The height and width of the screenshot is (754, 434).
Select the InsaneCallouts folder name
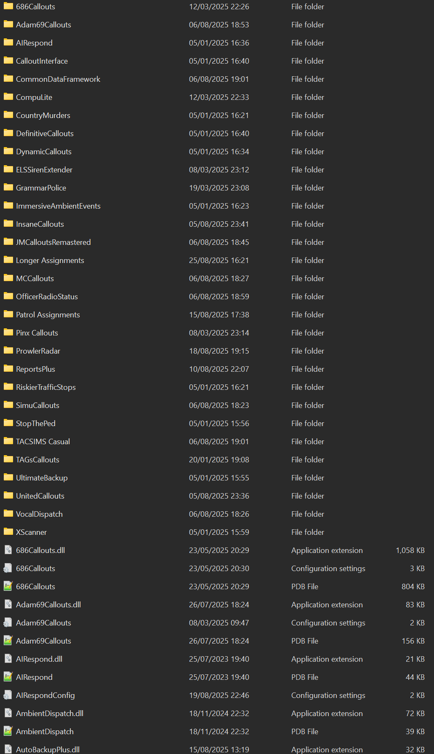point(40,224)
